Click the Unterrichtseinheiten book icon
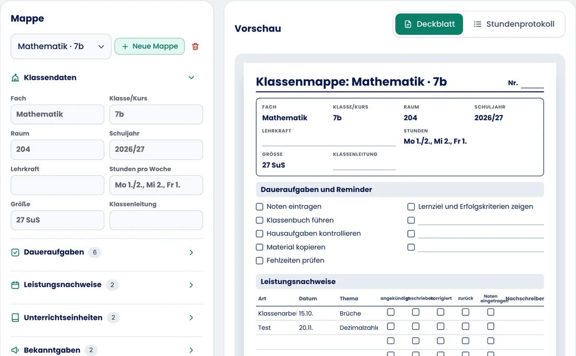576x356 pixels. [15, 317]
